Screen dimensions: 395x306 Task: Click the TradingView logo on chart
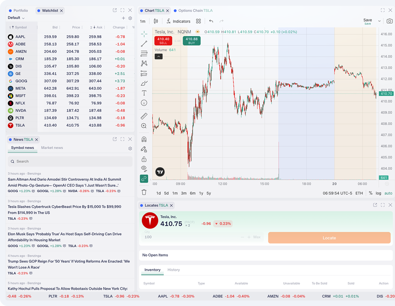[160, 172]
